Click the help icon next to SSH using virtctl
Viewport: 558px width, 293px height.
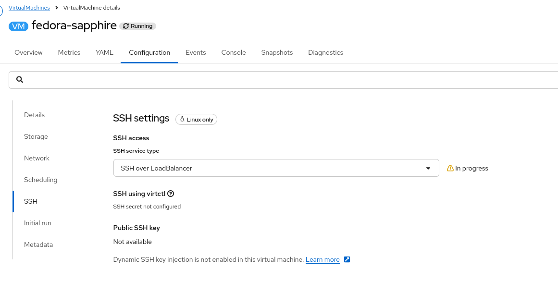click(x=171, y=194)
